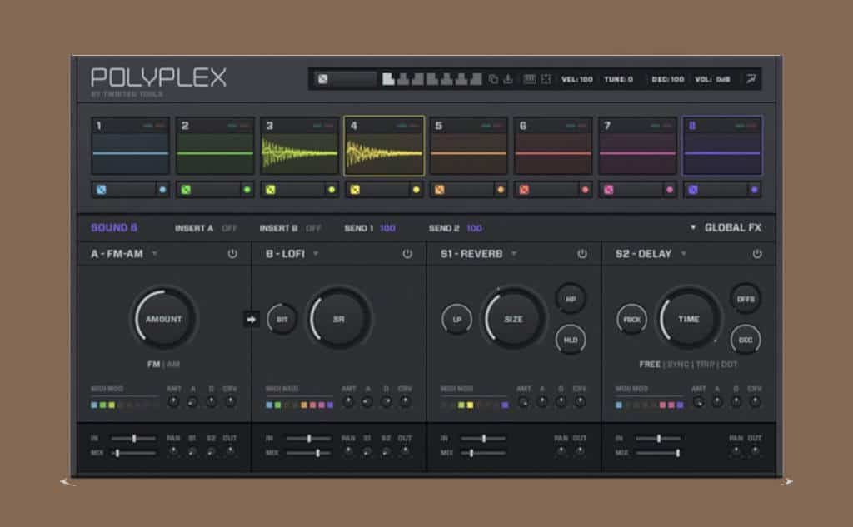Open the keyboard mapping icon in top toolbar
Screen dimensions: 853x527
(529, 79)
